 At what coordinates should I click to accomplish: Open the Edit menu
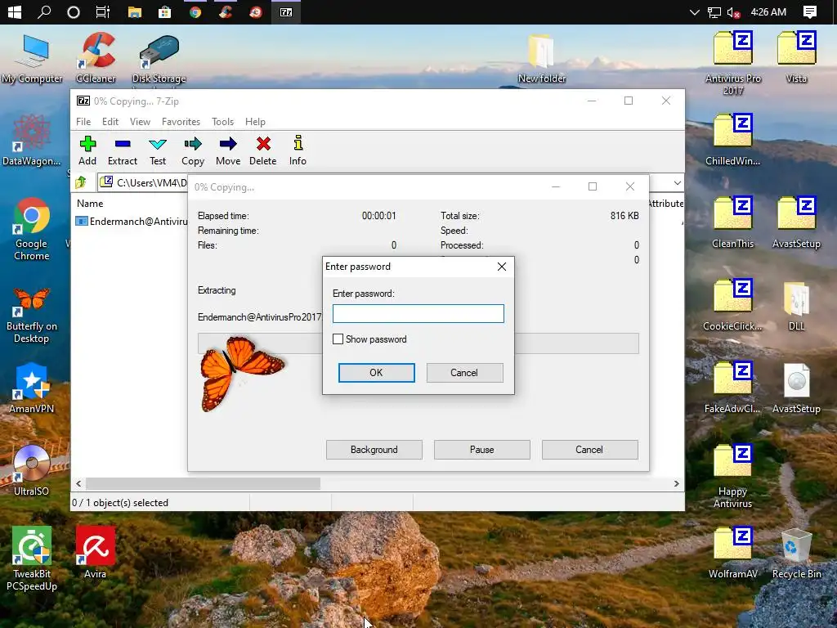(x=110, y=122)
